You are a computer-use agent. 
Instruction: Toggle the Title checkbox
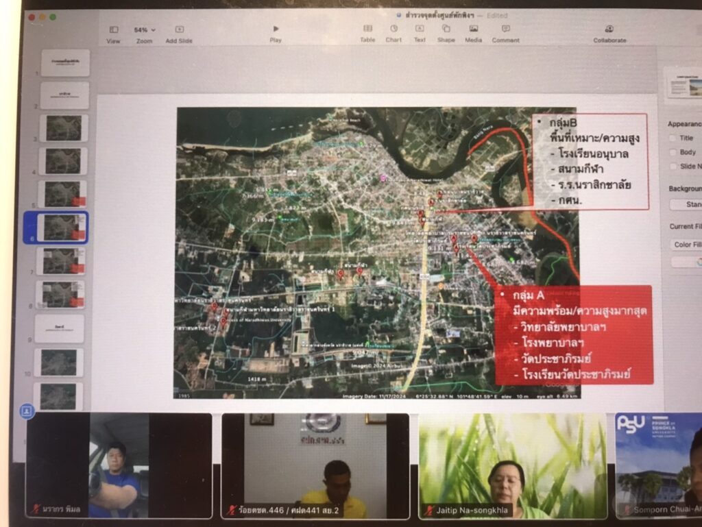tap(673, 138)
